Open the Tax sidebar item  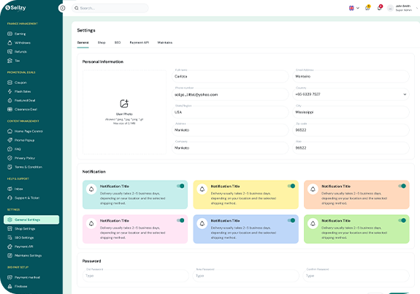(13, 61)
